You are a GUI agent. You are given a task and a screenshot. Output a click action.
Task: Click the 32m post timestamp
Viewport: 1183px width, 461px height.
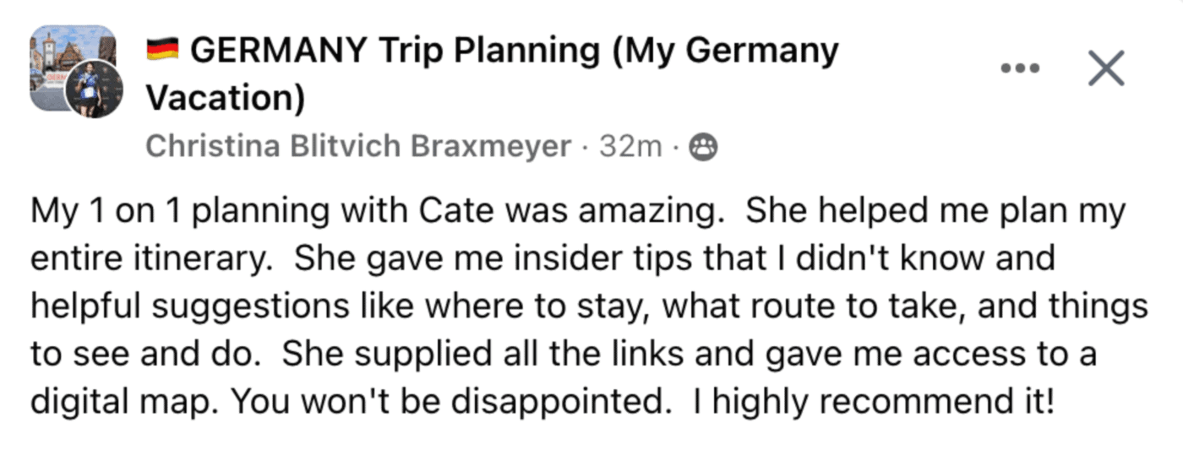pos(630,147)
